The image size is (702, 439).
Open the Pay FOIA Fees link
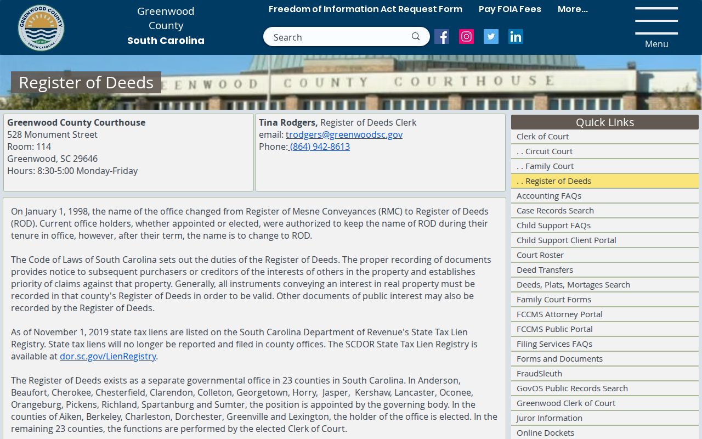point(510,9)
